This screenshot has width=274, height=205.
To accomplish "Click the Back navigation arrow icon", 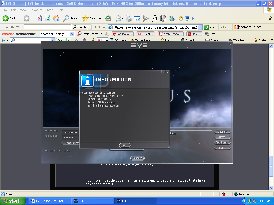I will 5,18.
